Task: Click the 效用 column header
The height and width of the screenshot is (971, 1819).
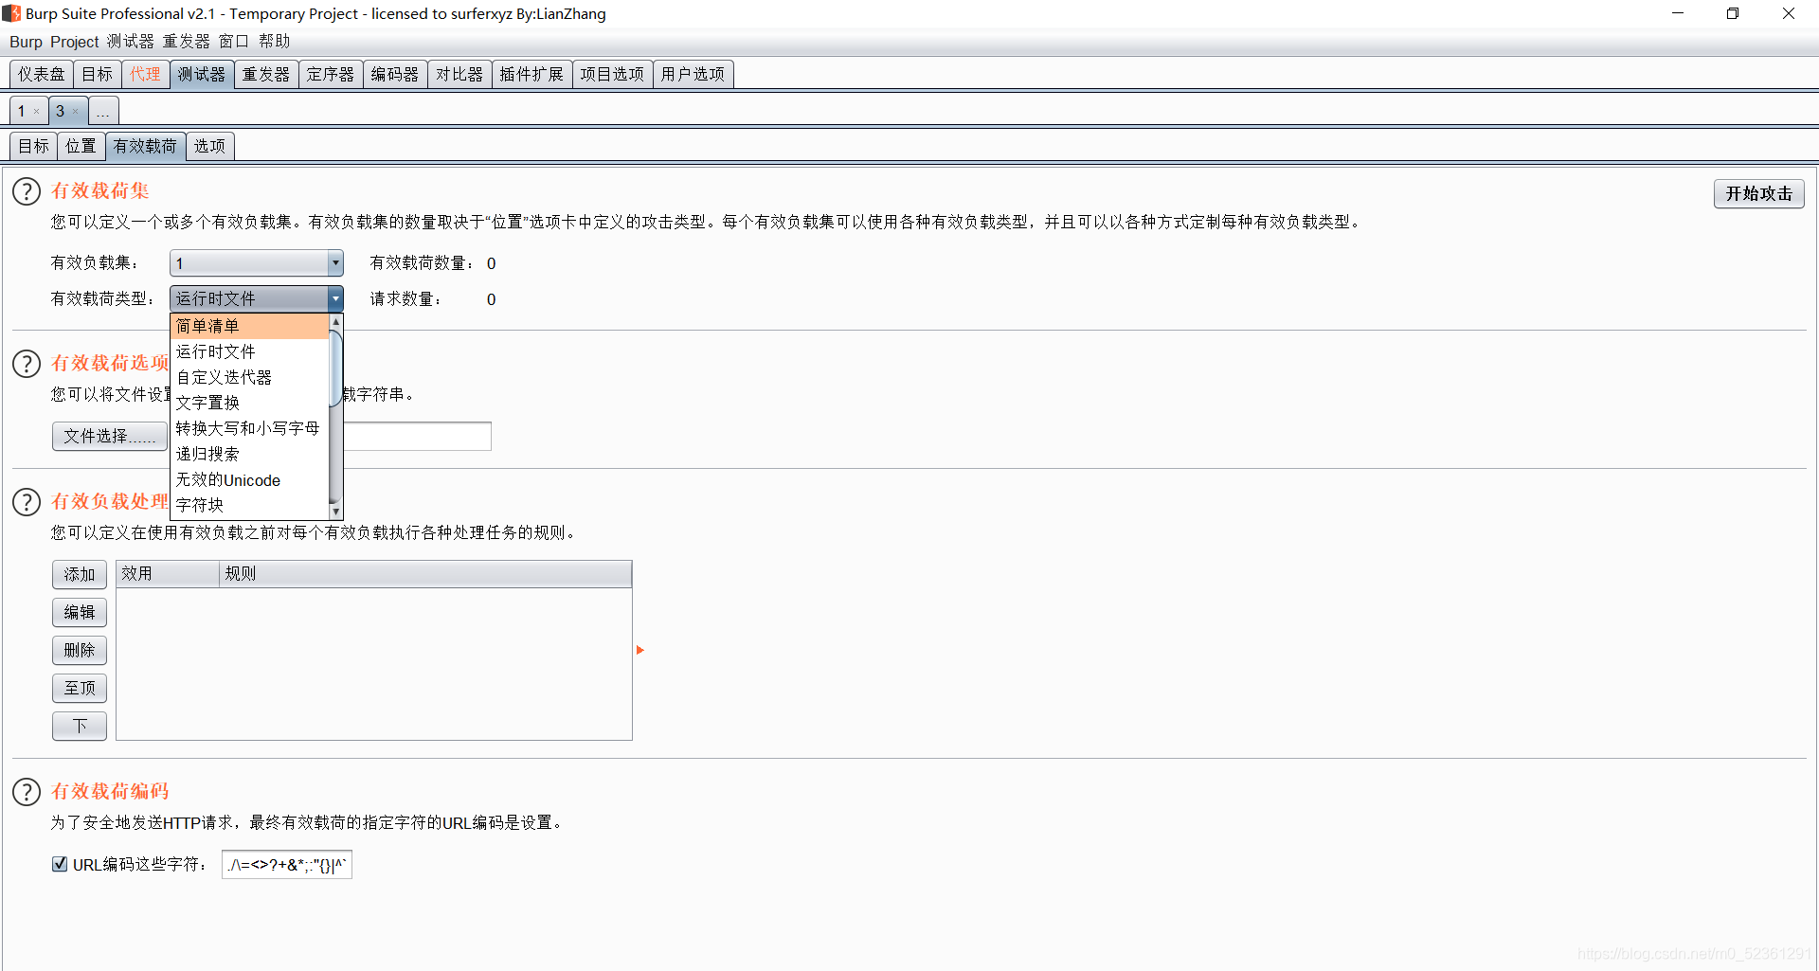Action: tap(168, 574)
